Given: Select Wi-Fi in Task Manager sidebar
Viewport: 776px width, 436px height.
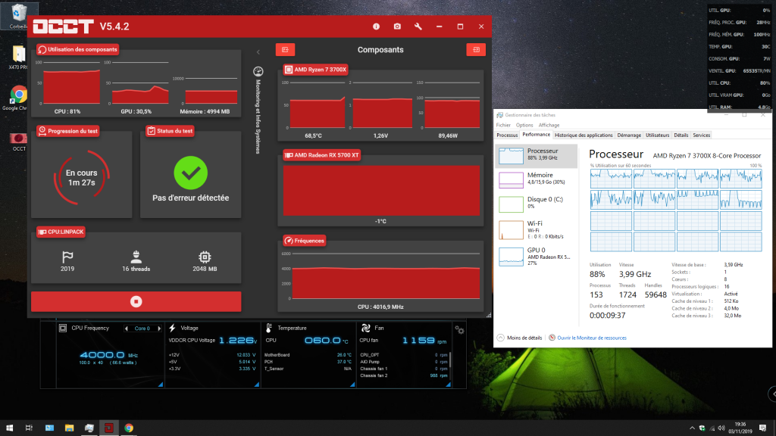Looking at the screenshot, I should click(537, 229).
